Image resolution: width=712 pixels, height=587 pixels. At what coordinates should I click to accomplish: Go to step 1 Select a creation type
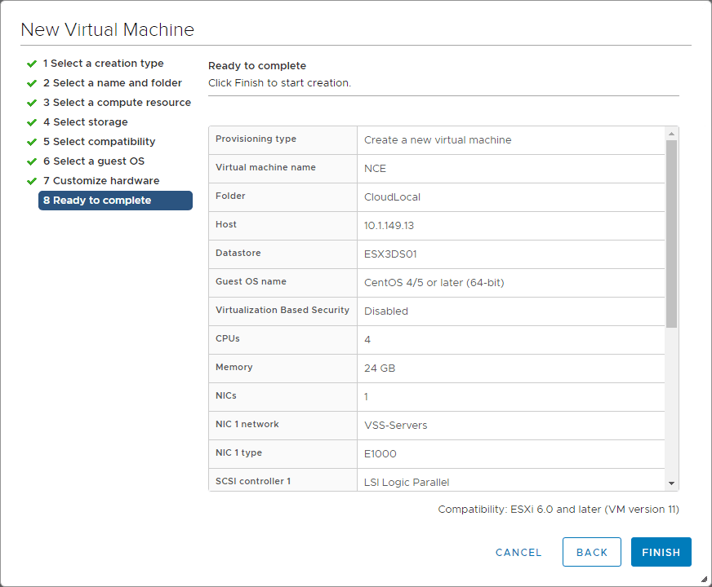(x=103, y=64)
